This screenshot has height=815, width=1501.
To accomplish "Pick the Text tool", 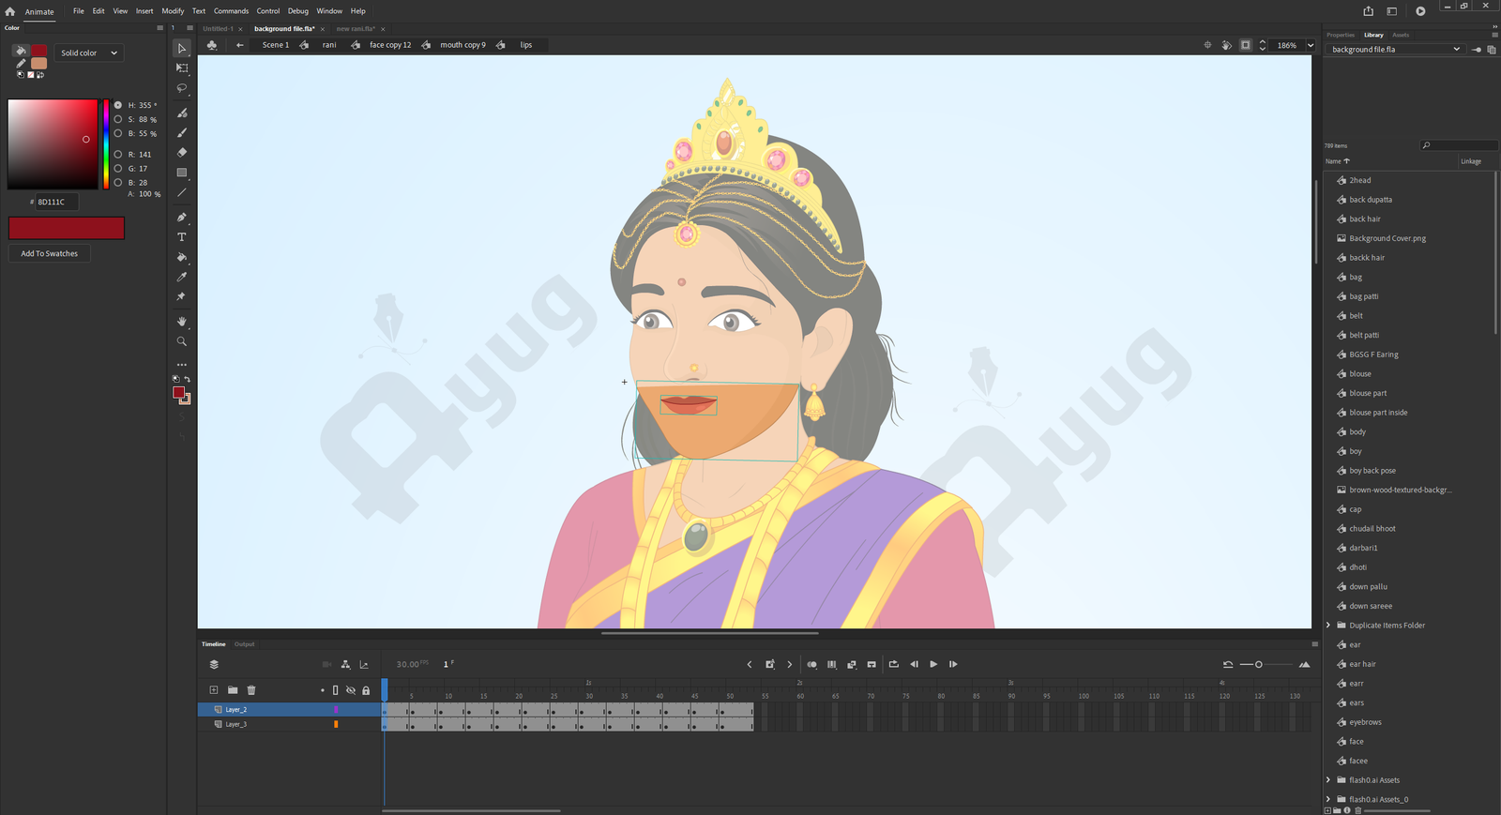I will coord(182,237).
